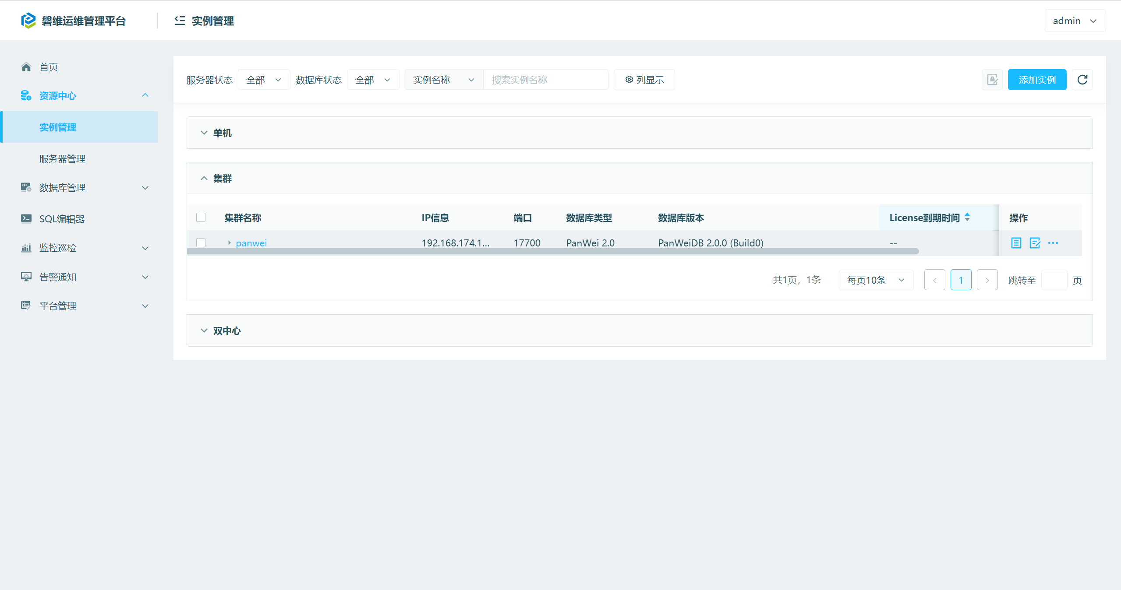Check the select-all cluster header checkbox
This screenshot has width=1121, height=590.
click(x=201, y=218)
